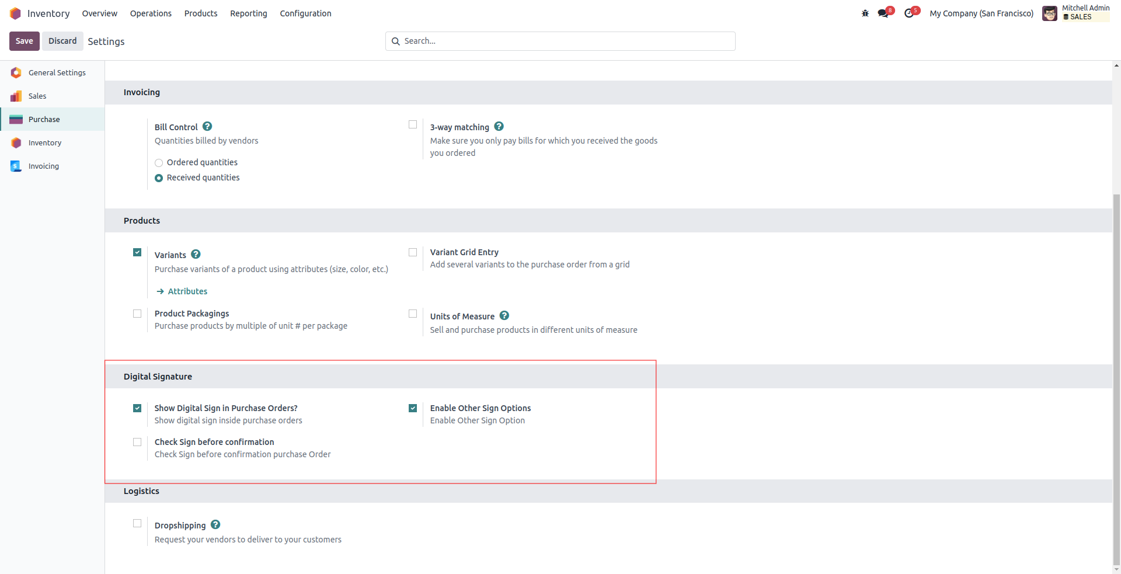
Task: Switch to the Invoicing settings tab
Action: [x=44, y=166]
